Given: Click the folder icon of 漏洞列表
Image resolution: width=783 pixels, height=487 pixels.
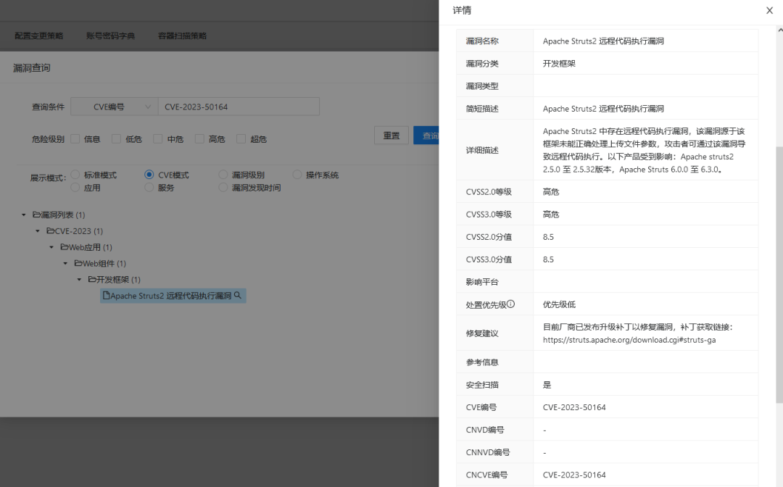Looking at the screenshot, I should tap(36, 215).
